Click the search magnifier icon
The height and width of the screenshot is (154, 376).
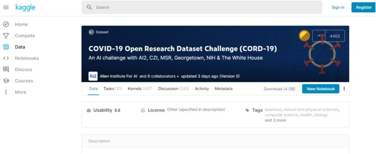89,8
